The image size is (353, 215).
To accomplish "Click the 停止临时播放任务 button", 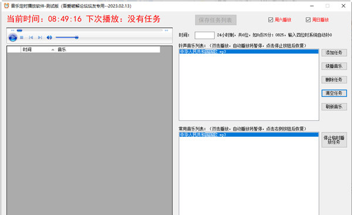I will [334, 140].
